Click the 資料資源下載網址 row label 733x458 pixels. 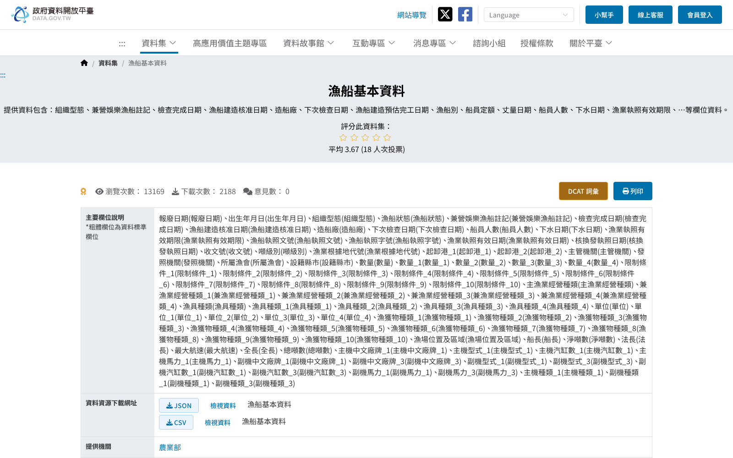[111, 403]
